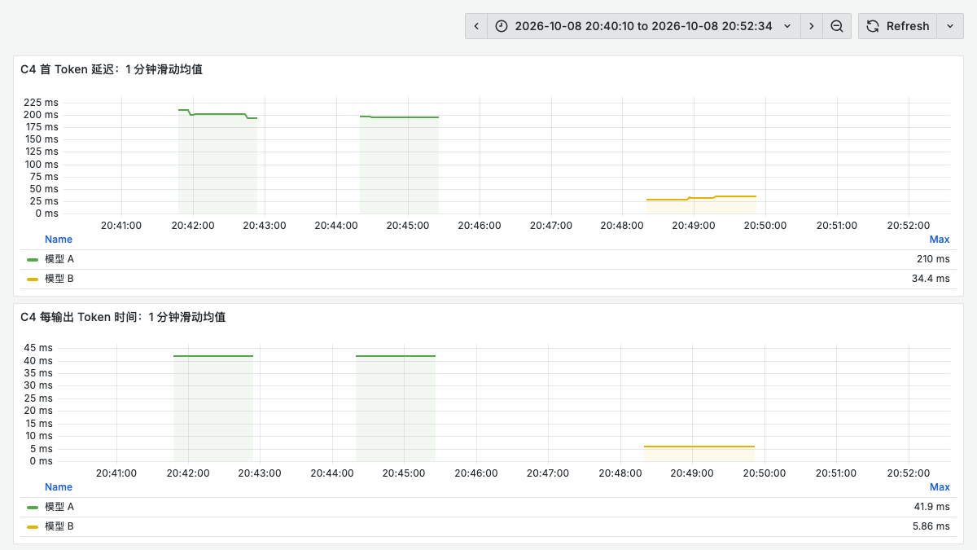Click the Refresh dashboard button

898,26
